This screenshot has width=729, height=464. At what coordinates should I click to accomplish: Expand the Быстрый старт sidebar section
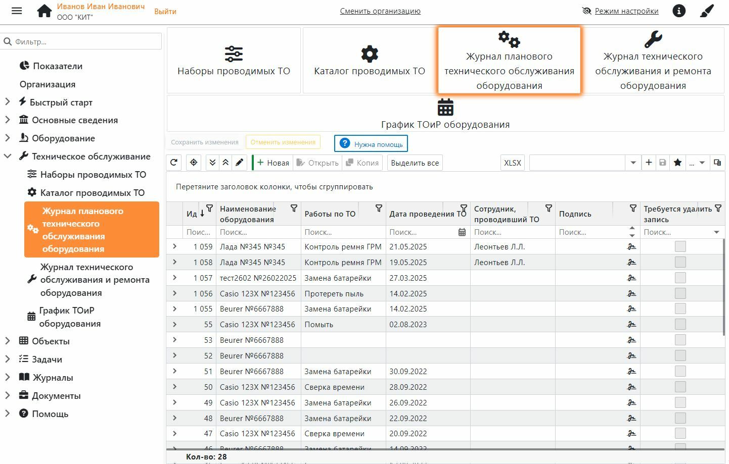pos(8,102)
